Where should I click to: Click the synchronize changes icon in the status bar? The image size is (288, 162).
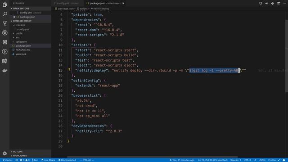click(17, 160)
